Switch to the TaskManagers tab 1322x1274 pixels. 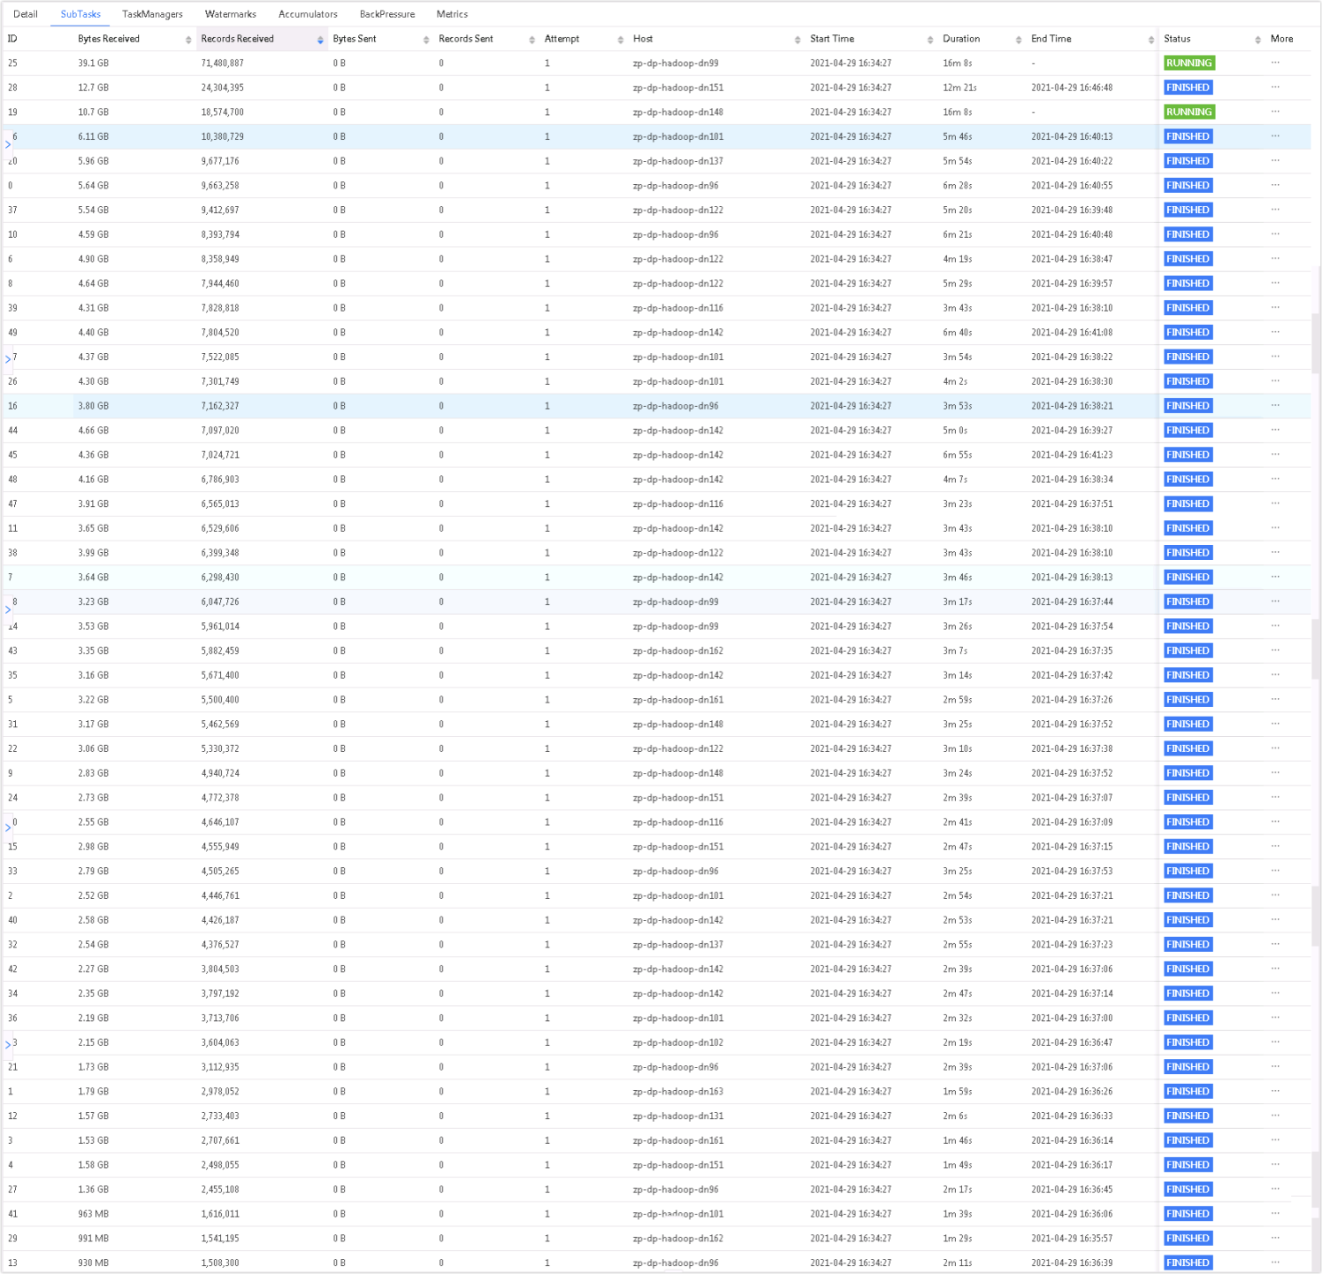pyautogui.click(x=152, y=14)
